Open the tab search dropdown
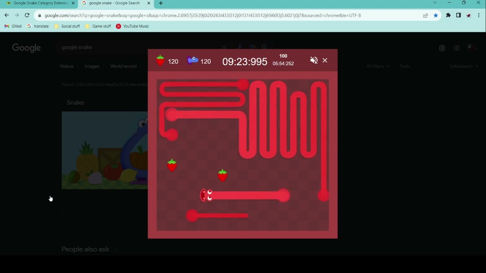 click(x=435, y=3)
